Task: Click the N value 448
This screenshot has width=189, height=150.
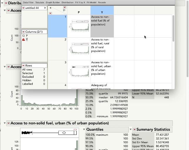Action: [166, 97]
